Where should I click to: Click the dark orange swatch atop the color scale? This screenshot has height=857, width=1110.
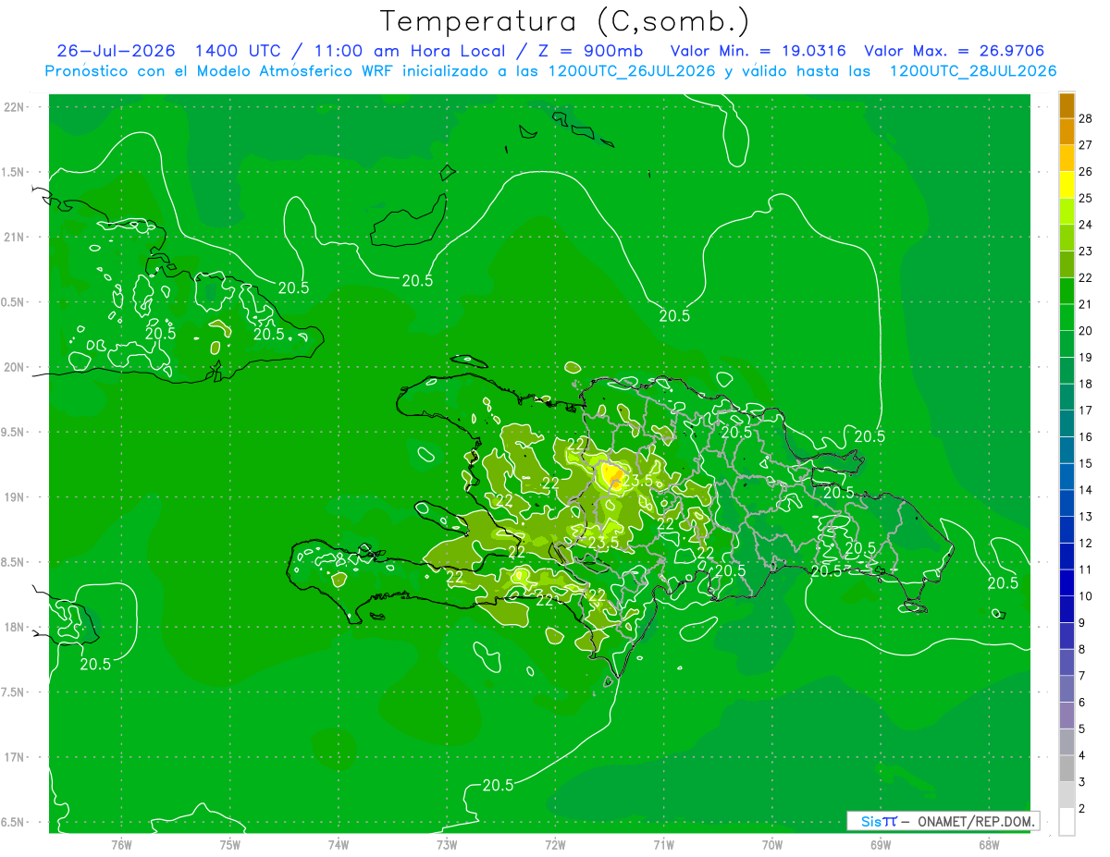pos(1067,105)
